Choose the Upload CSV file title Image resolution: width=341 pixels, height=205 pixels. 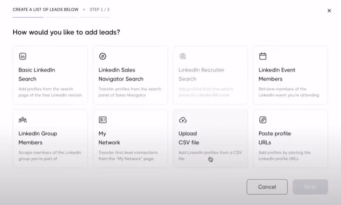(x=189, y=138)
